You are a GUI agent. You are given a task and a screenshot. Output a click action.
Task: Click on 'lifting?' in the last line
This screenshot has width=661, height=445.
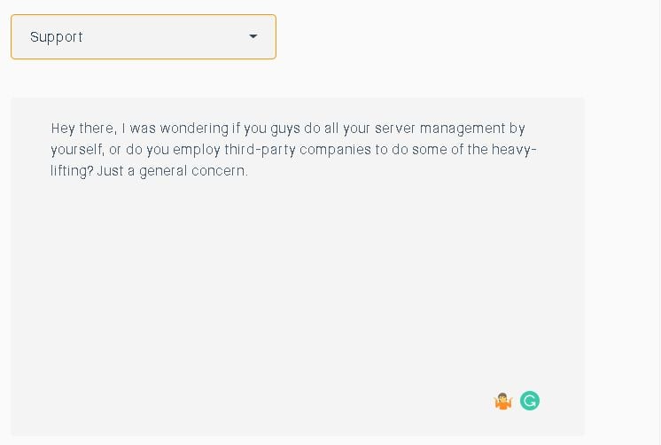click(72, 171)
